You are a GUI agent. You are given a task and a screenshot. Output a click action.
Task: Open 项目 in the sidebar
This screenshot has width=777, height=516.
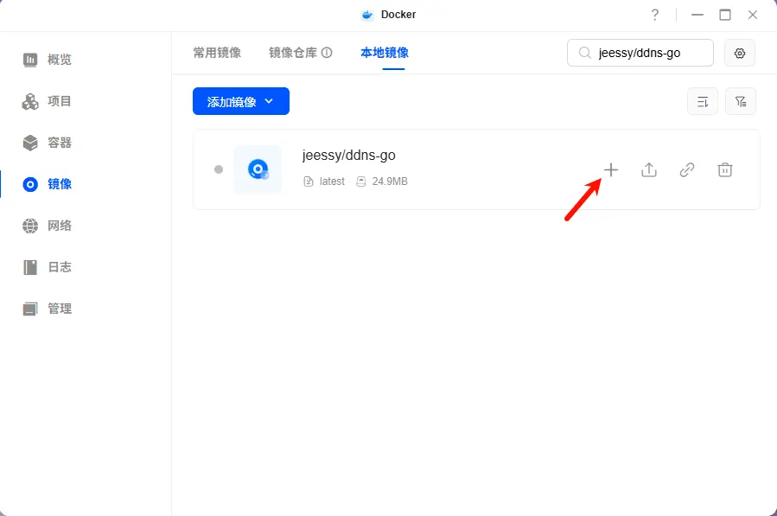coord(60,101)
